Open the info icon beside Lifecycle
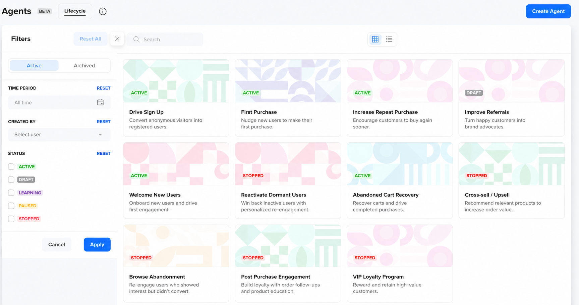 click(103, 11)
